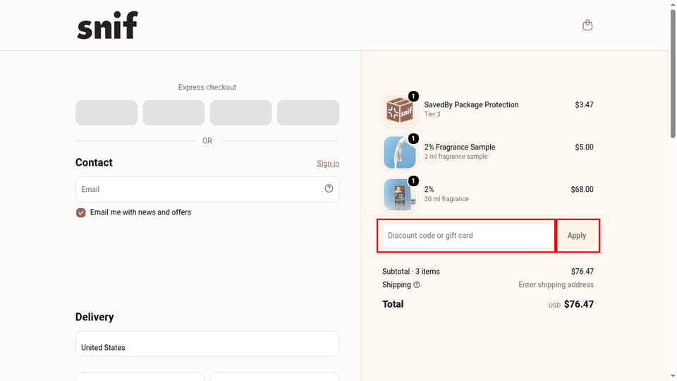This screenshot has width=677, height=381.
Task: Open the United States country dropdown
Action: pyautogui.click(x=207, y=344)
